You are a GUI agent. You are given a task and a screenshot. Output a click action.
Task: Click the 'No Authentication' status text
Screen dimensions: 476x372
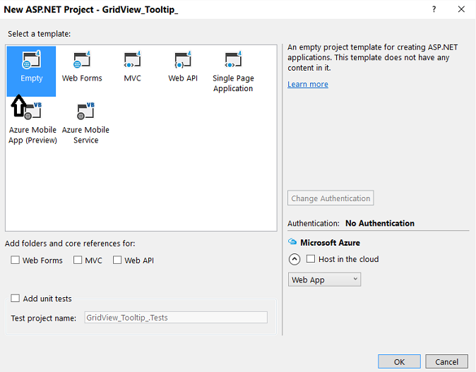(x=380, y=223)
